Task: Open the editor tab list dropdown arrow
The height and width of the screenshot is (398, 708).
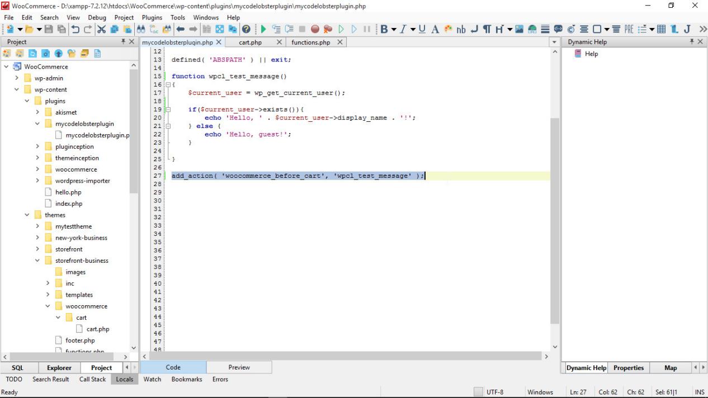Action: pyautogui.click(x=555, y=42)
